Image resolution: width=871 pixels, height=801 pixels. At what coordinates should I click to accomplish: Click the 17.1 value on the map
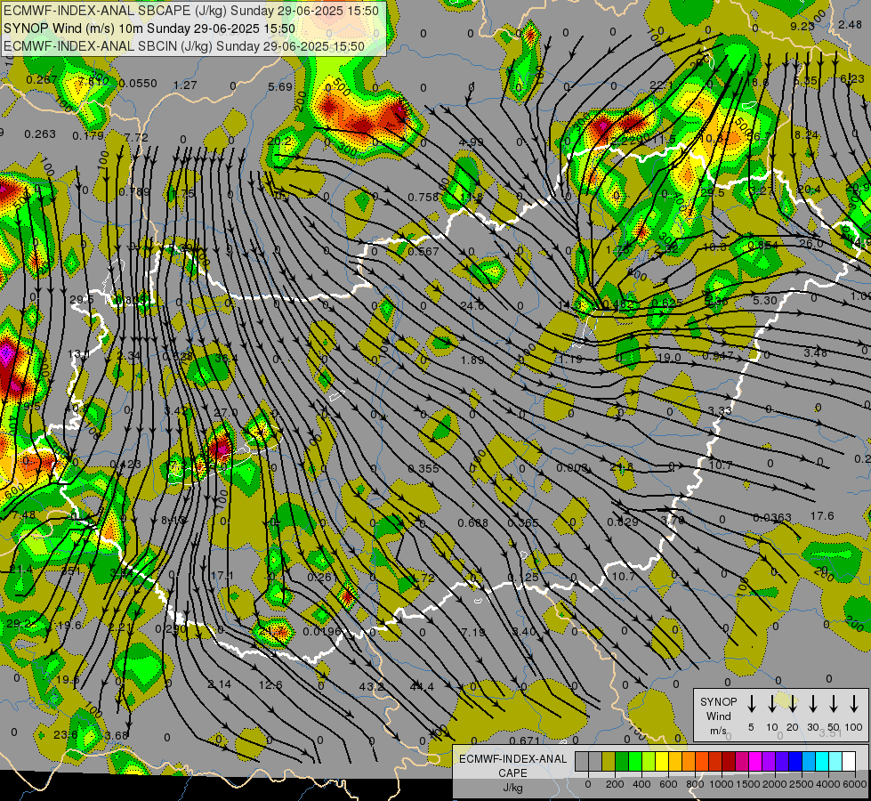click(222, 575)
